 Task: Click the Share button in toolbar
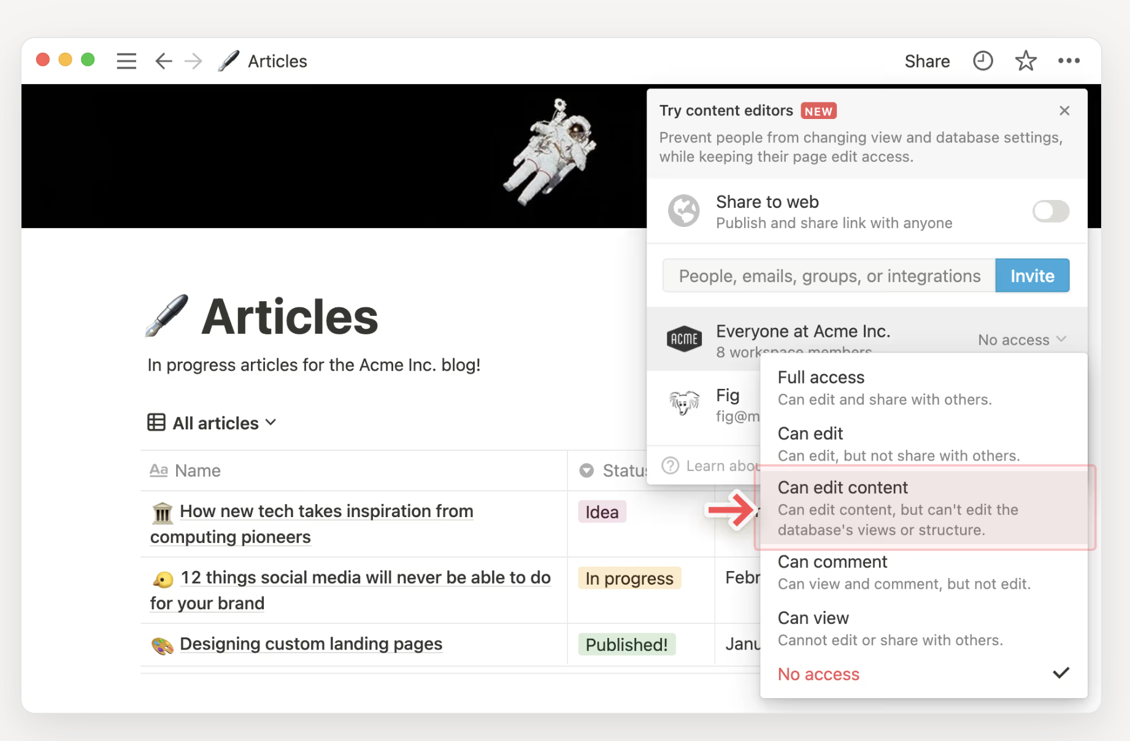[927, 61]
